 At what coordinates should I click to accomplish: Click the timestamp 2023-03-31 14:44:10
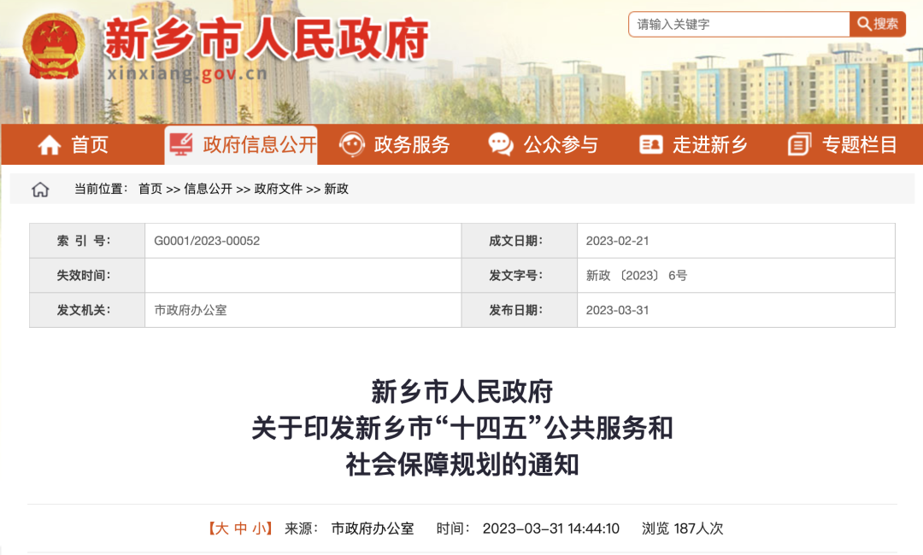pyautogui.click(x=551, y=529)
